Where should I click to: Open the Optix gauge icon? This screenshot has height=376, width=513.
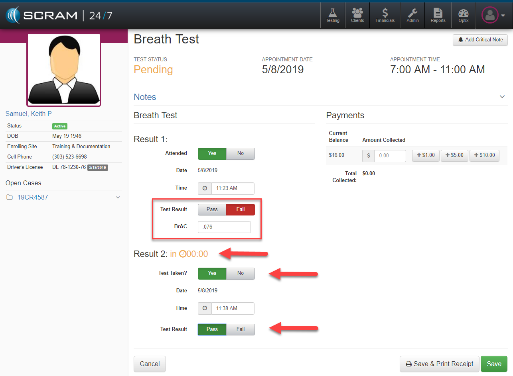pos(463,16)
